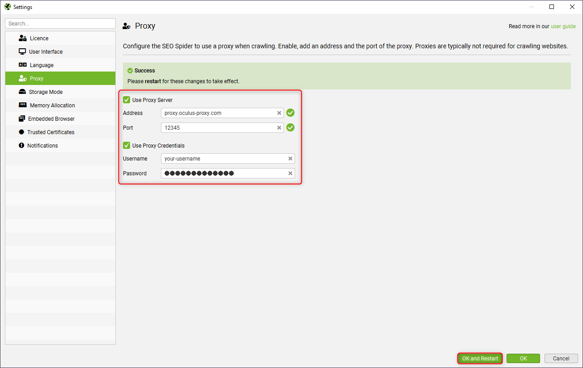Screen dimensions: 583x368
Task: Click the Username input field
Action: point(228,159)
